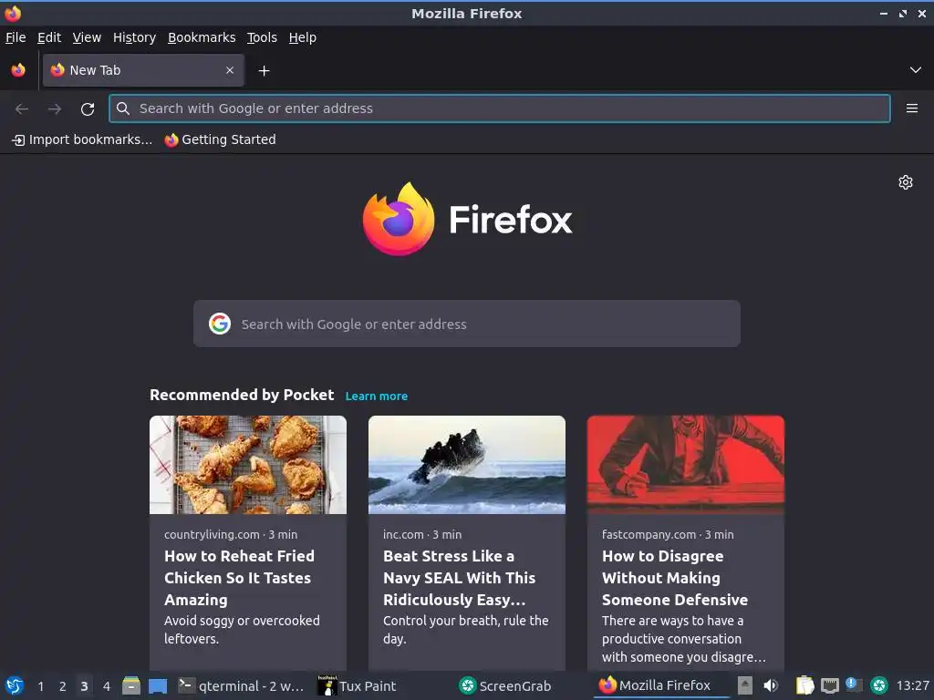Reload the current page

click(x=88, y=108)
